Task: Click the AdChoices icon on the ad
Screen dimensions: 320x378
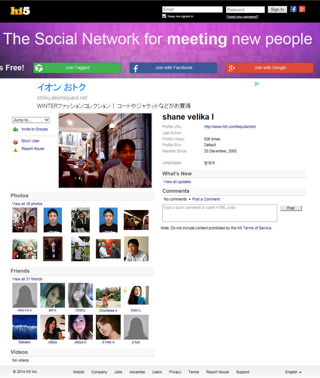Action: [x=257, y=84]
